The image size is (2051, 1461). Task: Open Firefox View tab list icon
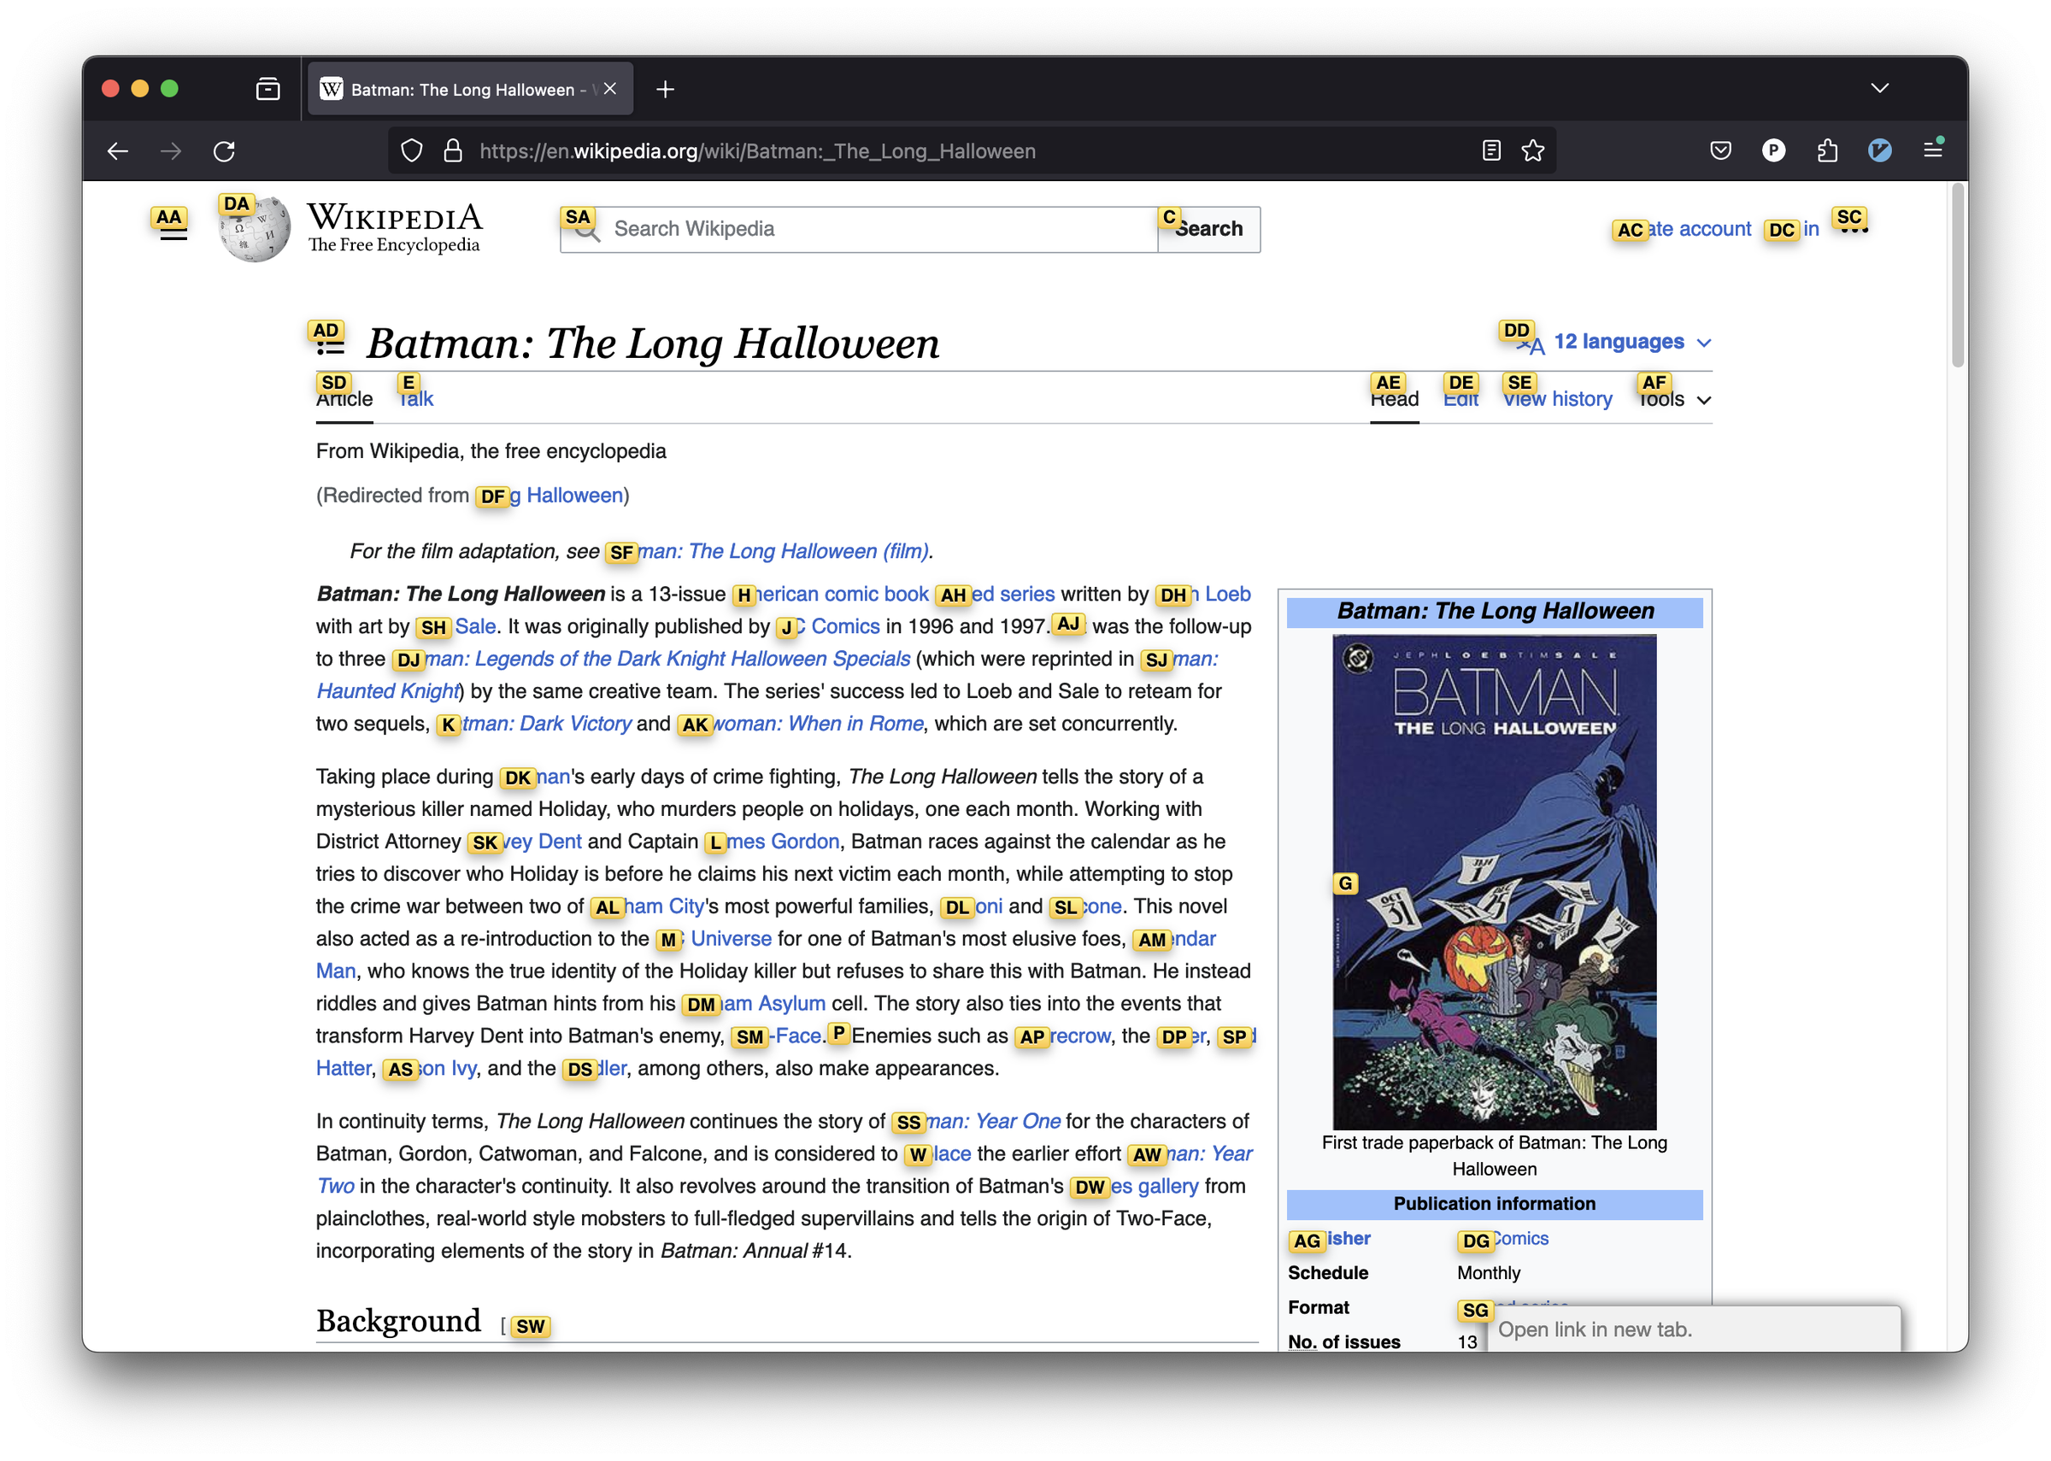click(x=268, y=89)
